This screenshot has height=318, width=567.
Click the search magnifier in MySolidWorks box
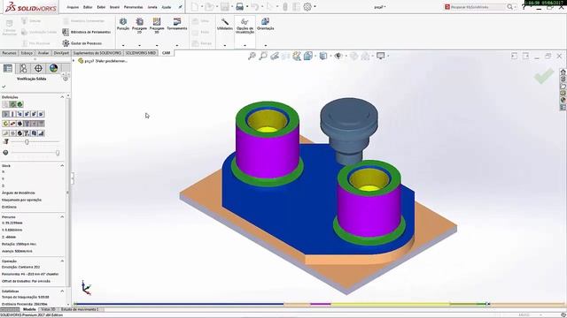[509, 7]
